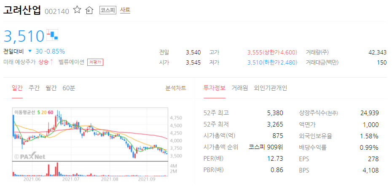This screenshot has height=189, width=392.
Task: Click the 시가총액(억) value 875
Action: (x=278, y=136)
